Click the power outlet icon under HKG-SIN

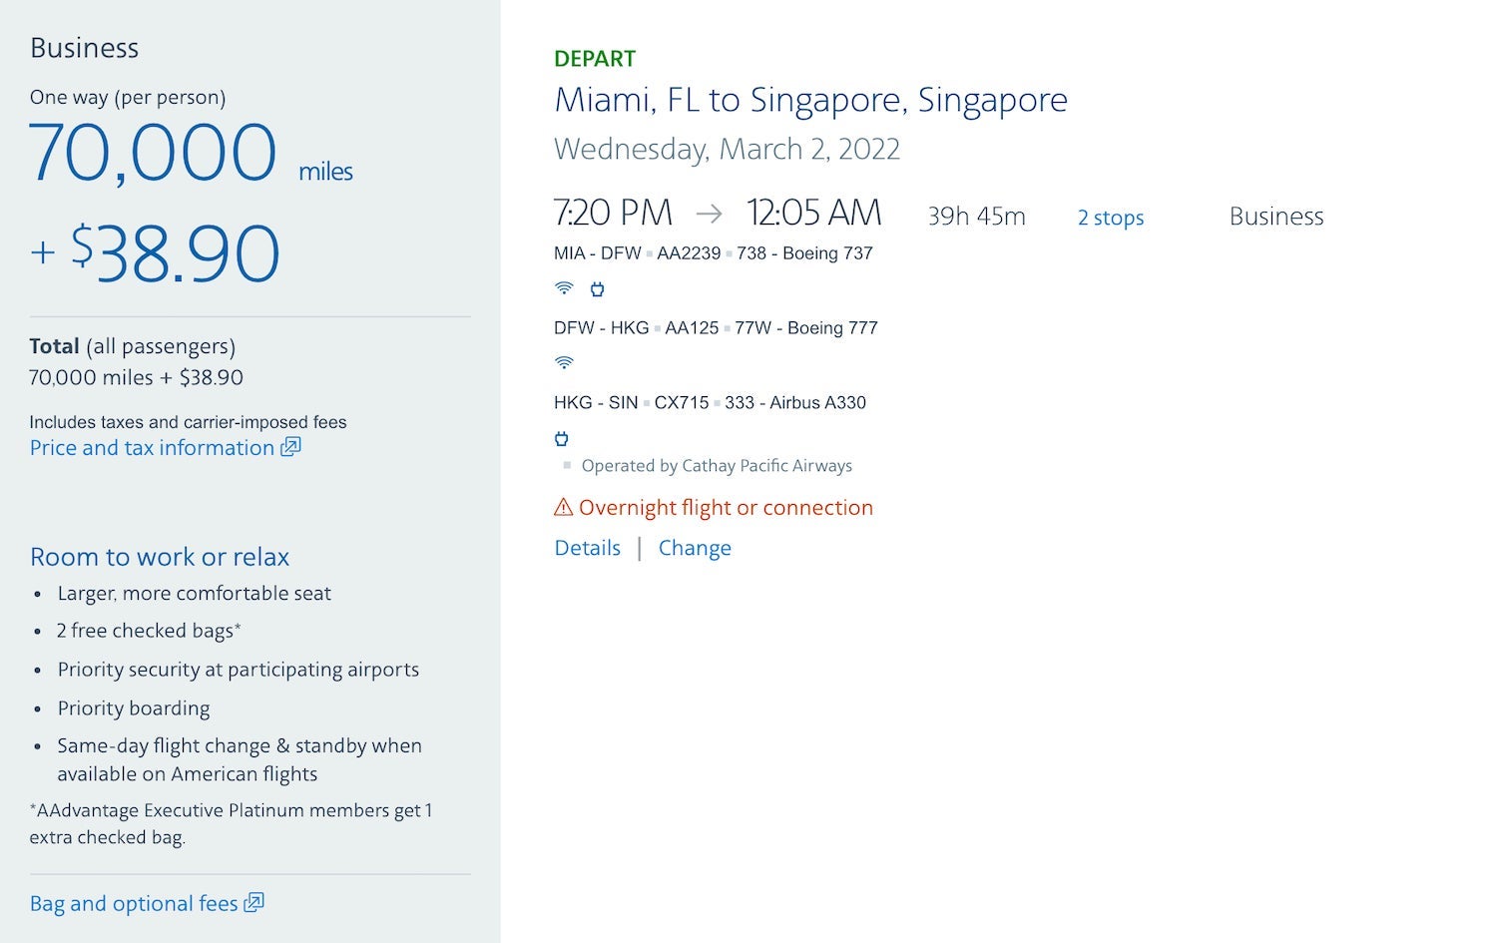(561, 438)
